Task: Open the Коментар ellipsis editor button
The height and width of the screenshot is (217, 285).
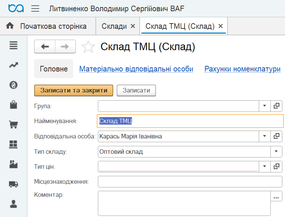Action: tap(276, 196)
